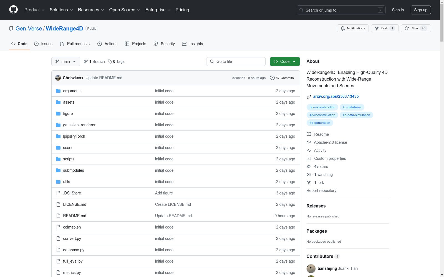Switch to the Issues tab
This screenshot has height=277, width=444.
43,44
